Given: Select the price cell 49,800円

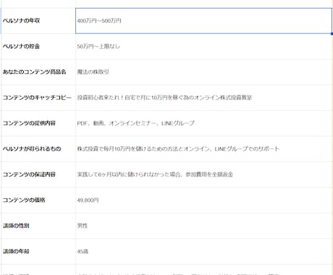Looking at the screenshot, I should click(203, 200).
